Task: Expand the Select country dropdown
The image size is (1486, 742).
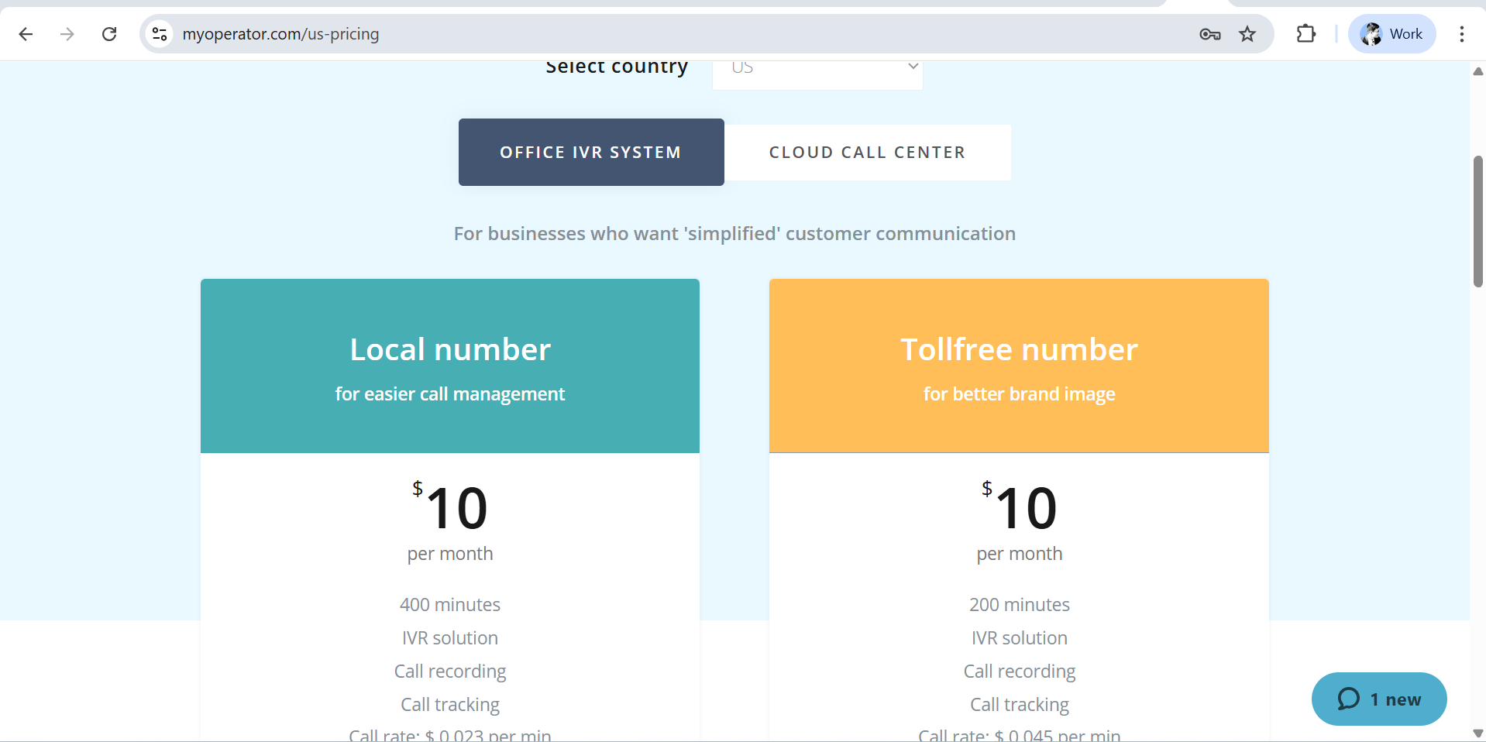Action: [817, 70]
